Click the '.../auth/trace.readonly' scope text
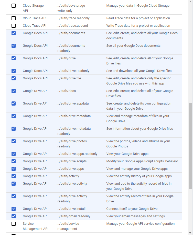The height and width of the screenshot is (235, 193). tap(73, 18)
